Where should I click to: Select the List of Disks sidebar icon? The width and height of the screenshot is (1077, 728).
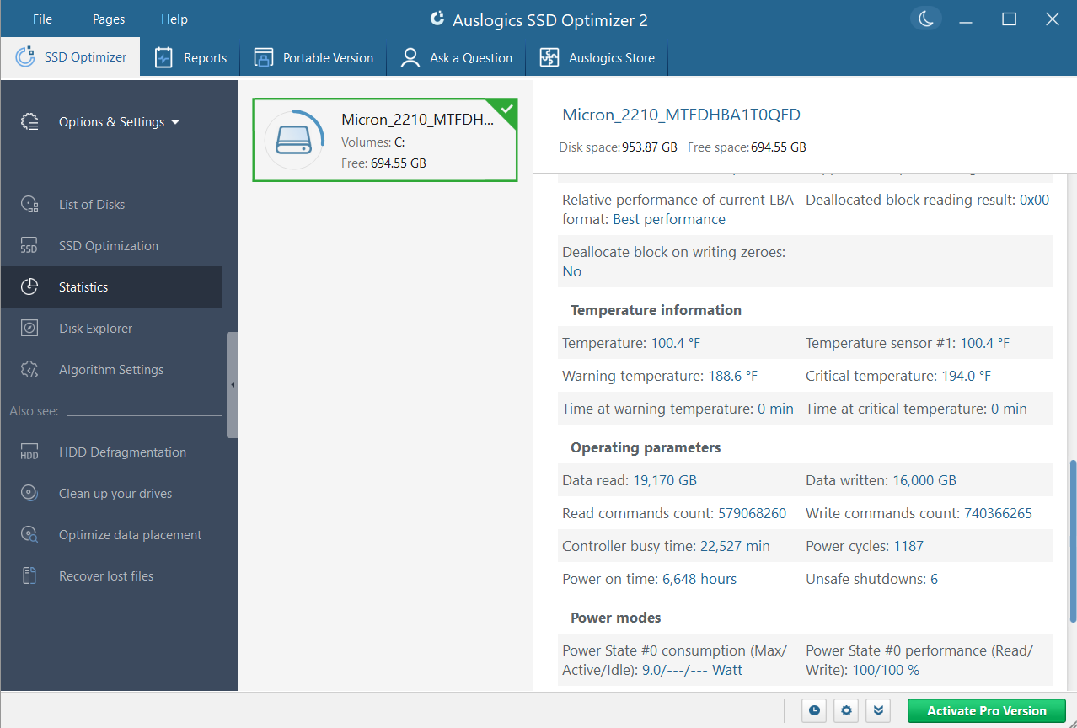[29, 204]
